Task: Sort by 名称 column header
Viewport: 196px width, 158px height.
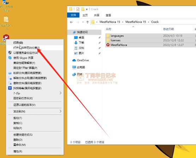Action: coord(108,29)
